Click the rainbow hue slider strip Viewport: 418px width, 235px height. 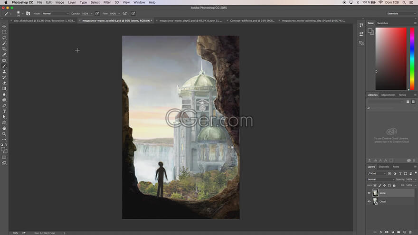pos(412,58)
